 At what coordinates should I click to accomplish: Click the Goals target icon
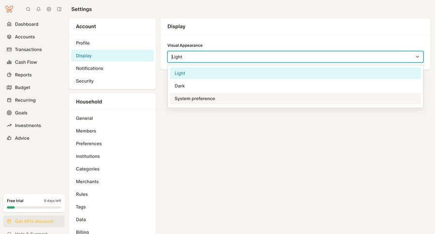pos(9,113)
